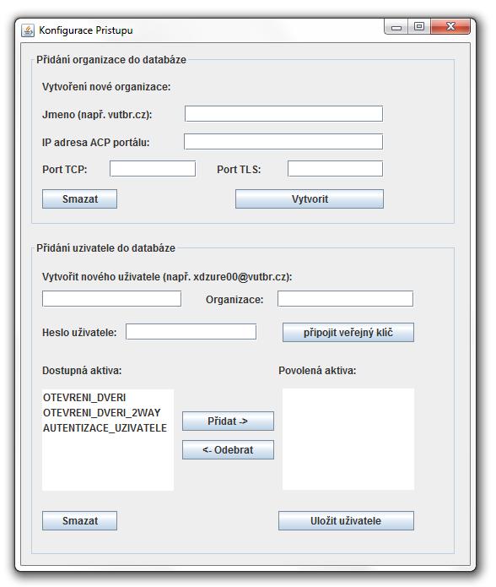Click the Heslo uživatele password field

191,332
